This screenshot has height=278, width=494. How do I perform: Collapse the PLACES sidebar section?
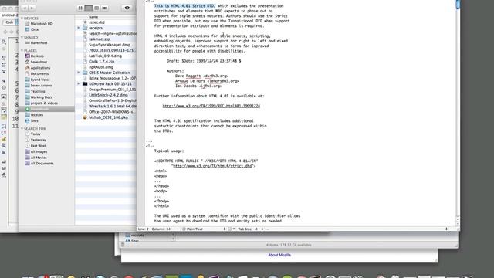tap(22, 50)
